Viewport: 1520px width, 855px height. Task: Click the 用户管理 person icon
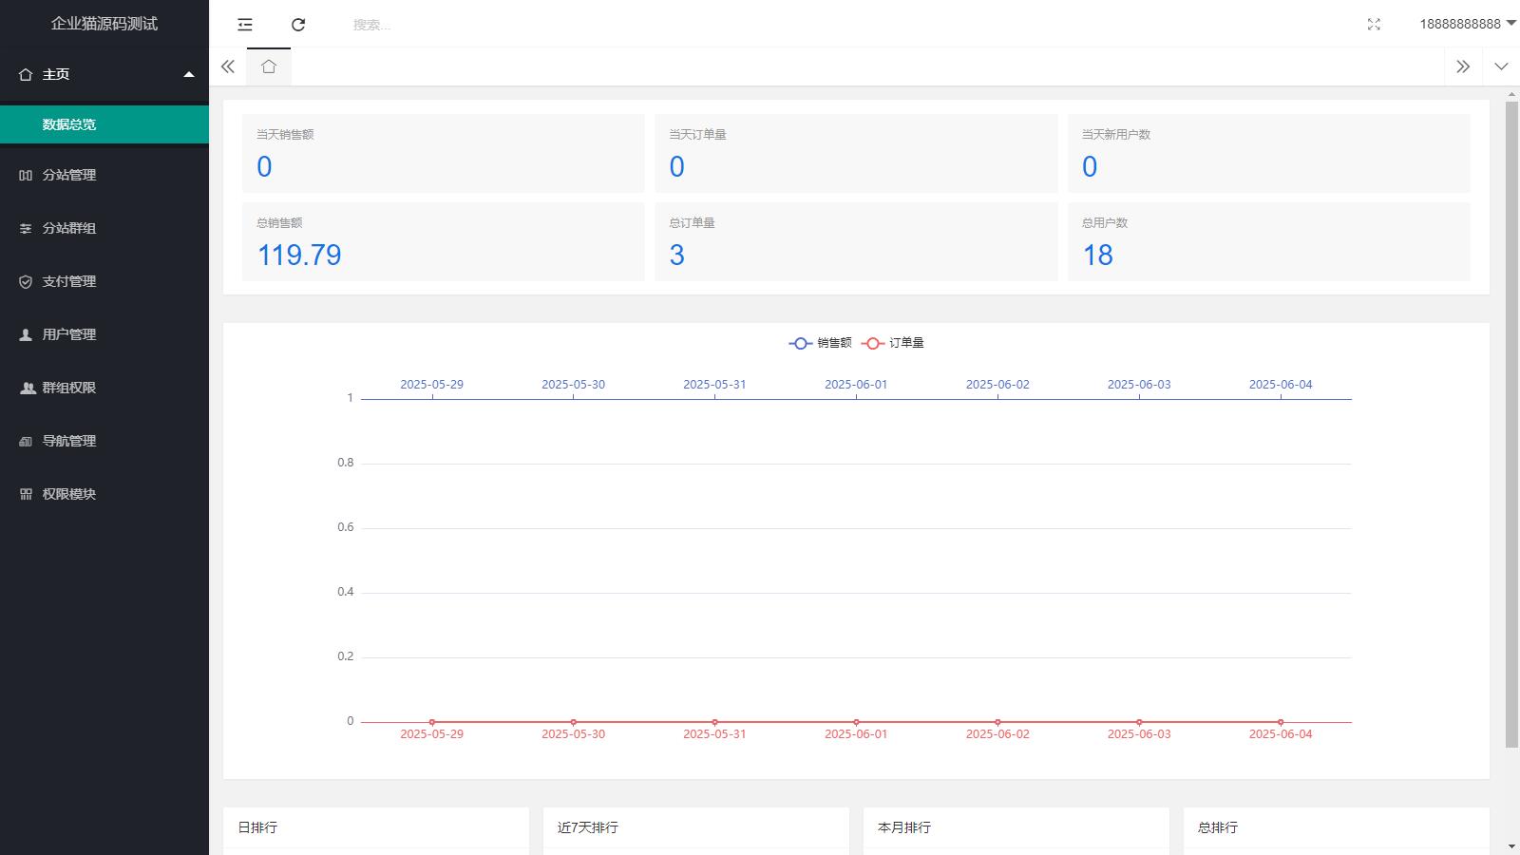tap(26, 334)
